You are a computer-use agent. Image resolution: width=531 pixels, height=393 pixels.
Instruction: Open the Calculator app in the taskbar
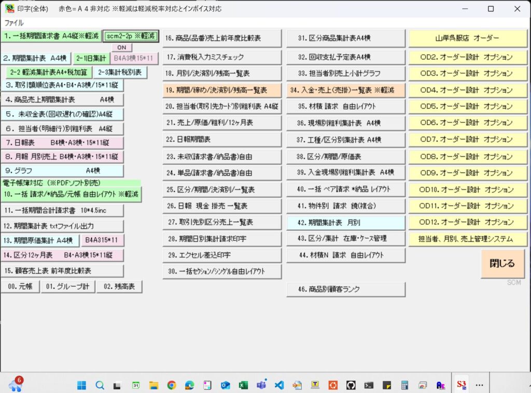[405, 385]
